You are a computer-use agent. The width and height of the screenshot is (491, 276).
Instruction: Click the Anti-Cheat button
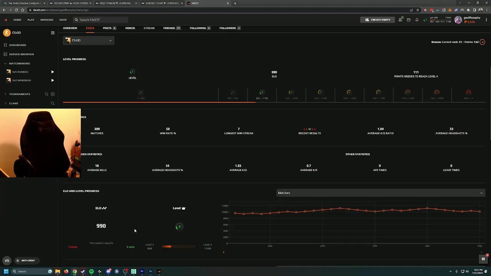[x=26, y=260]
